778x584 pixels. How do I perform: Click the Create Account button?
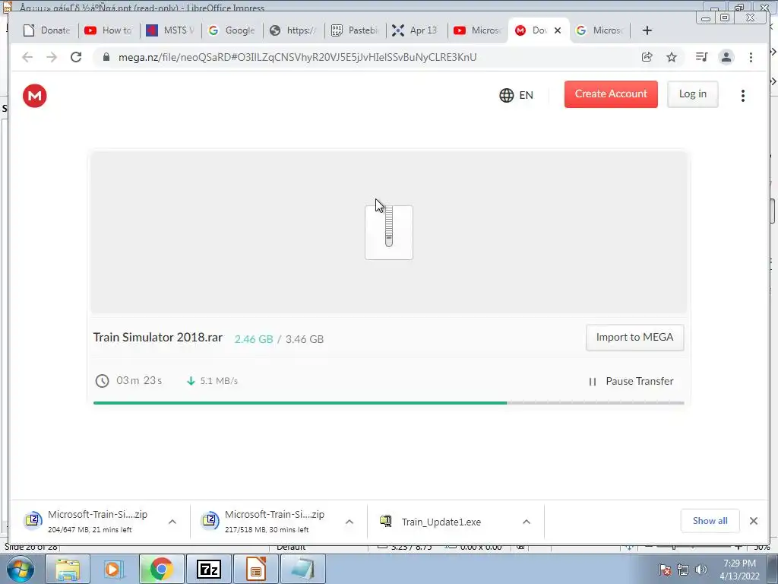point(611,94)
